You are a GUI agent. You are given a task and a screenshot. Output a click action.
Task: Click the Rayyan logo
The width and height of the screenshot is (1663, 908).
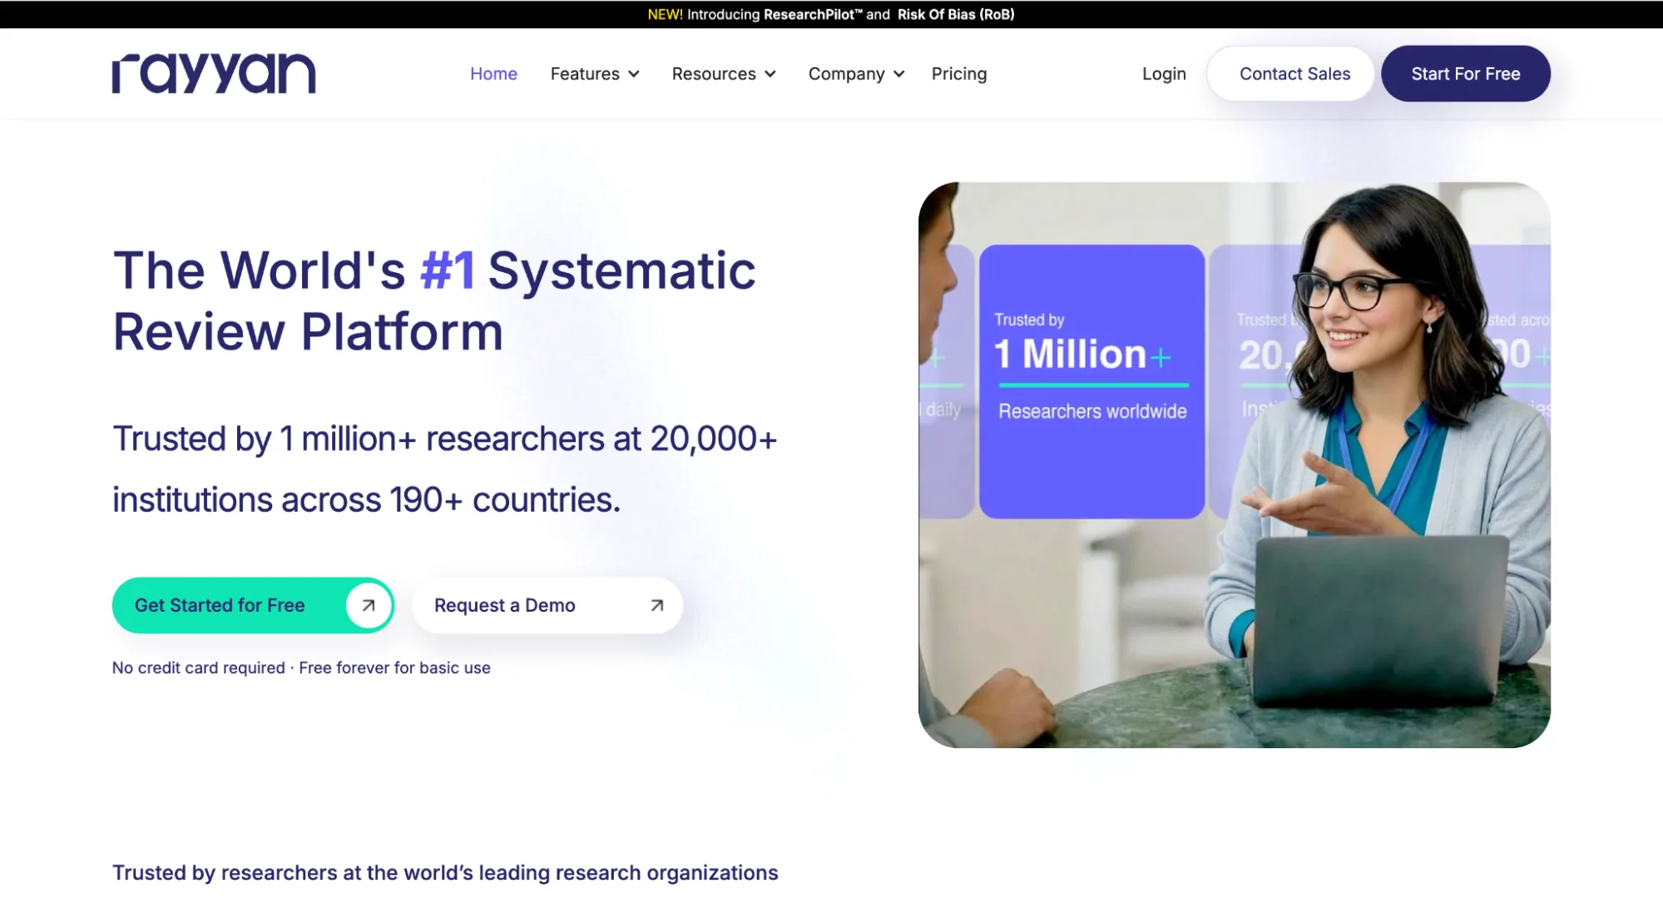pyautogui.click(x=214, y=73)
